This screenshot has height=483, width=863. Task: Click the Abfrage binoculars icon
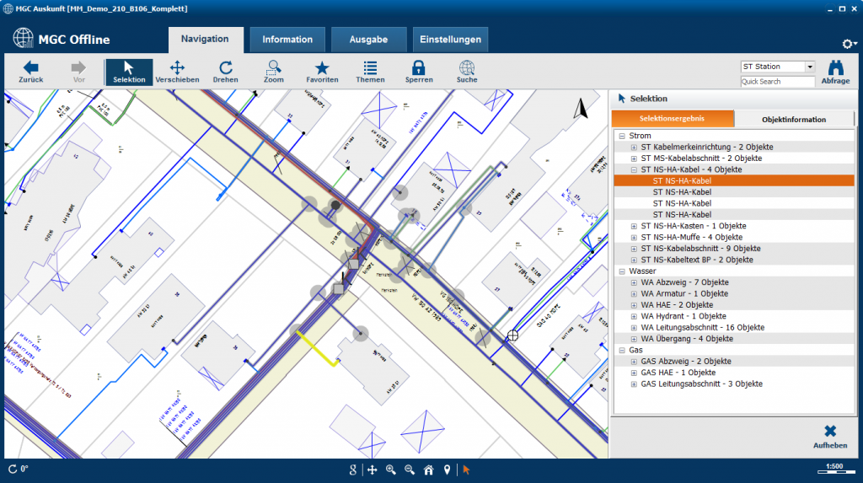(x=835, y=68)
